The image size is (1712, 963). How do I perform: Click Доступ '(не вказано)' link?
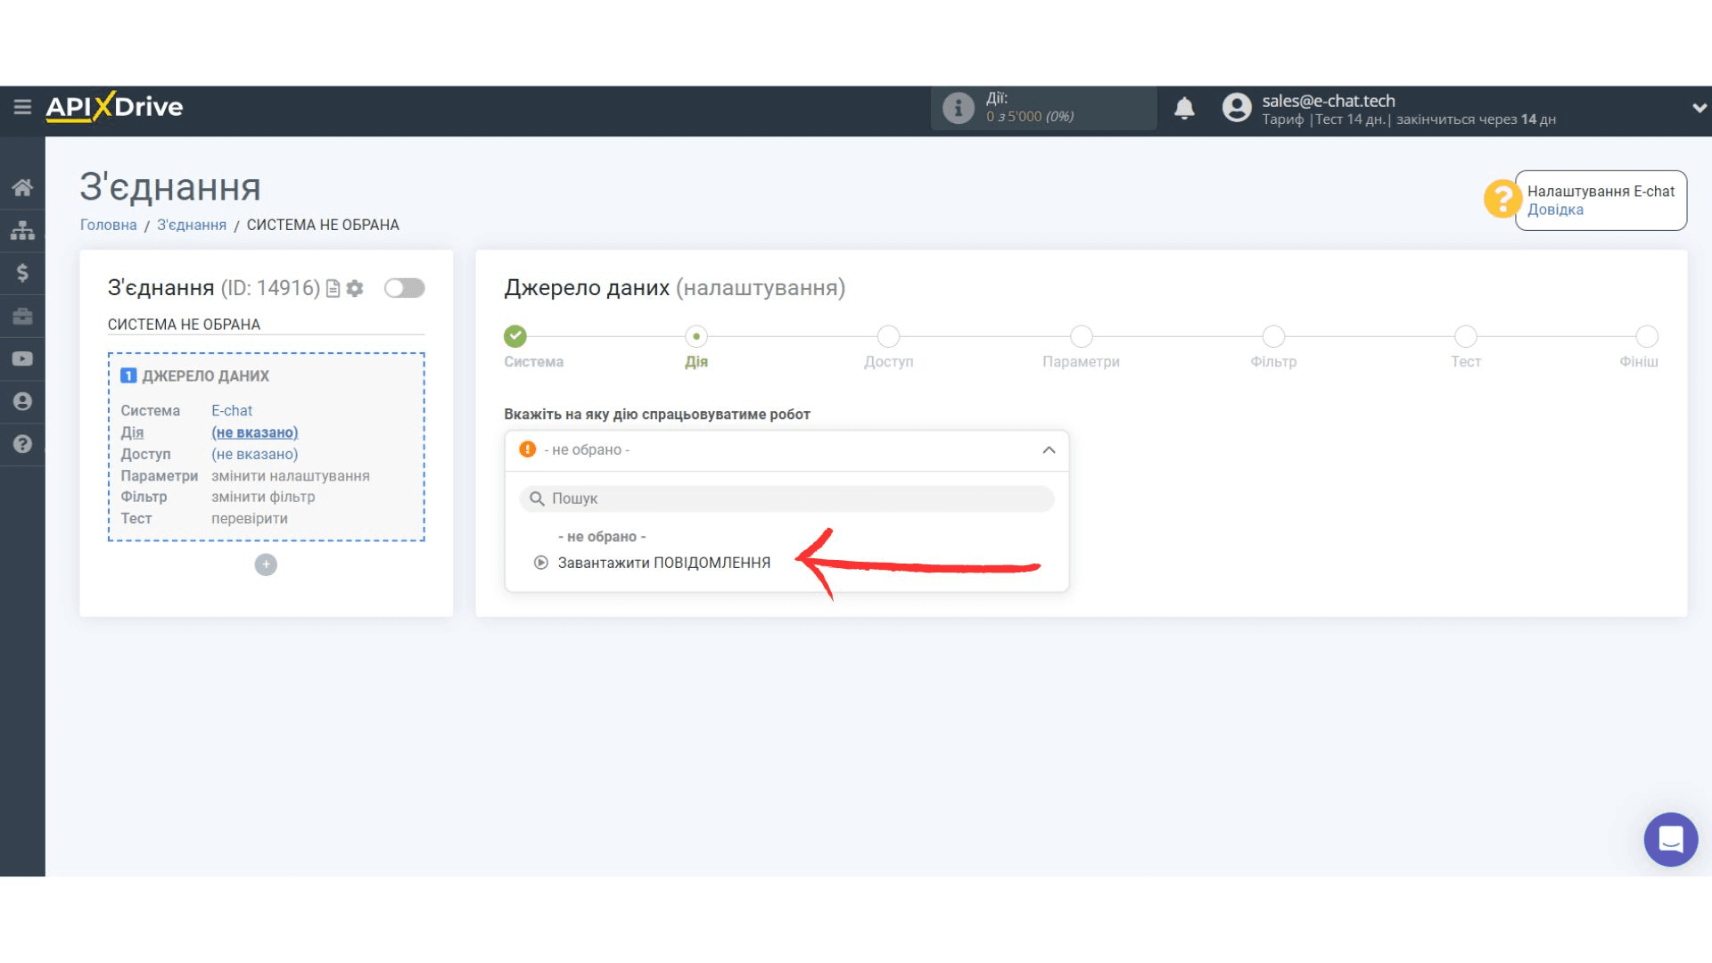coord(255,454)
